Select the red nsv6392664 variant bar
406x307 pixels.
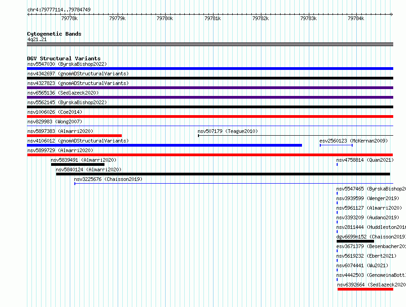365,289
